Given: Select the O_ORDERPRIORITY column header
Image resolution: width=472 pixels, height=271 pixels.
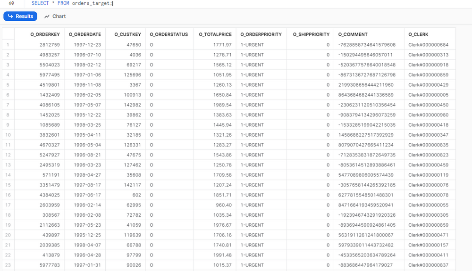Looking at the screenshot, I should click(x=261, y=34).
